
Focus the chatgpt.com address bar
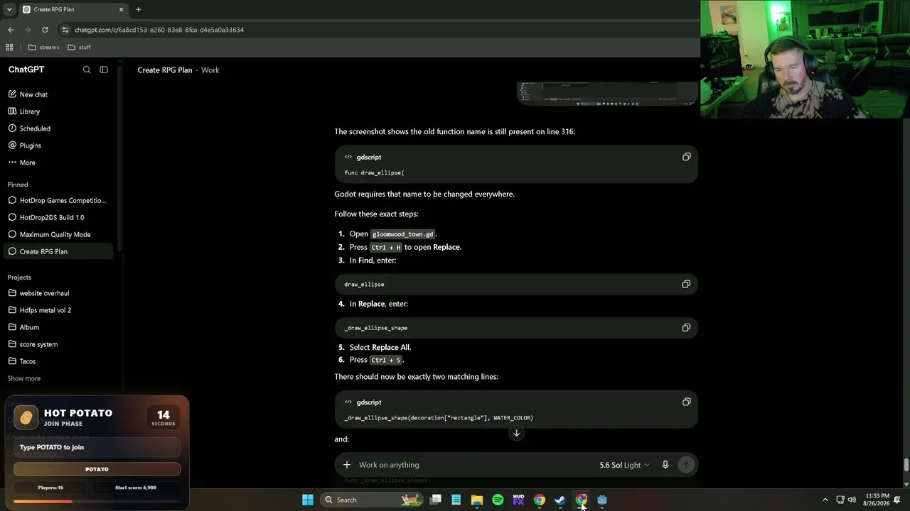coord(377,30)
